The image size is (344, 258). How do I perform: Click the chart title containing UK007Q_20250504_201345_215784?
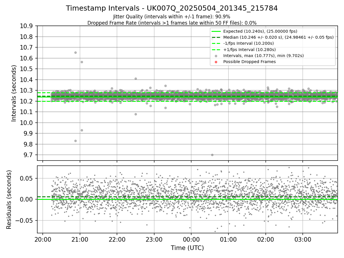click(x=172, y=8)
